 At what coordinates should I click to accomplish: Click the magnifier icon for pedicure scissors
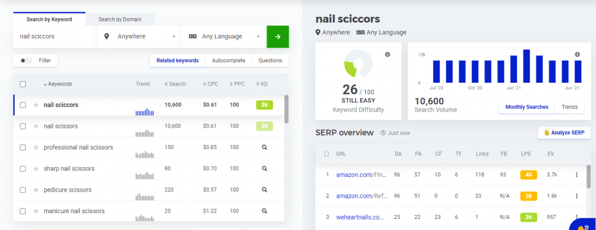[265, 190]
